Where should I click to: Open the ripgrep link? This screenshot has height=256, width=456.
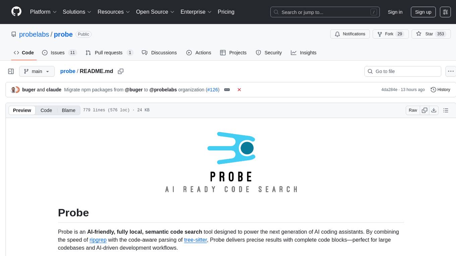coord(98,240)
